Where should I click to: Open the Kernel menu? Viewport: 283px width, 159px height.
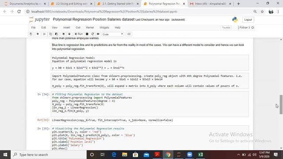tap(90, 27)
